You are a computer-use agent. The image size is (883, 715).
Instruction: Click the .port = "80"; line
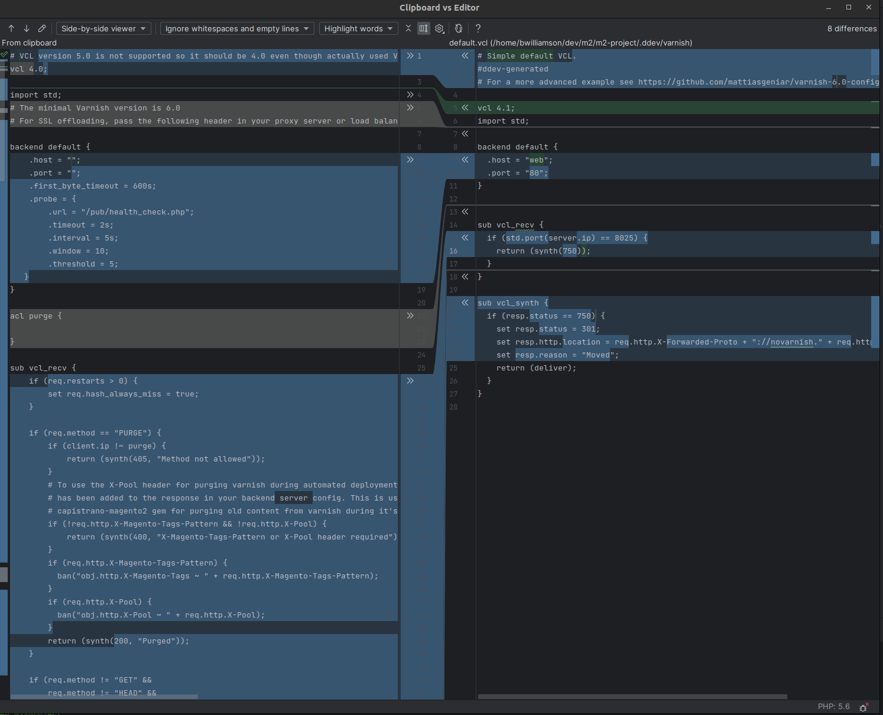tap(517, 173)
